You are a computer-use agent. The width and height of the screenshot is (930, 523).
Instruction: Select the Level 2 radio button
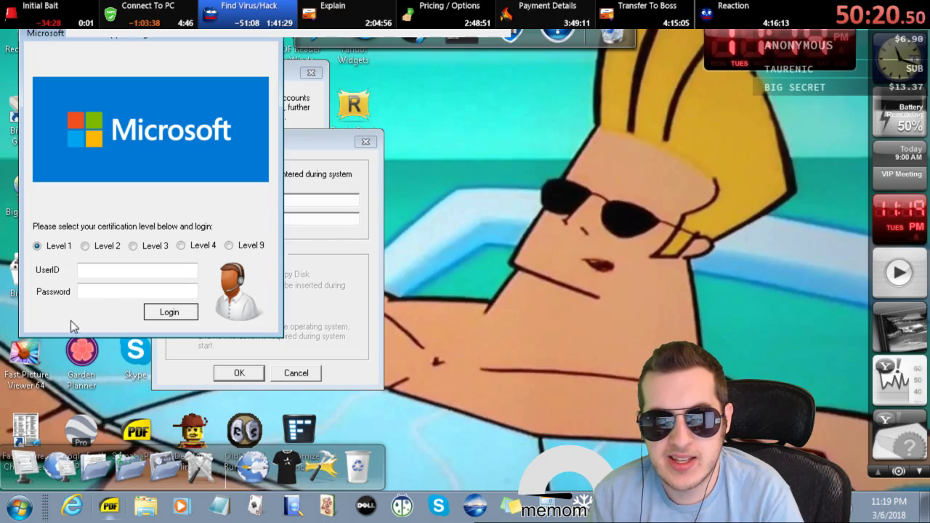[85, 246]
